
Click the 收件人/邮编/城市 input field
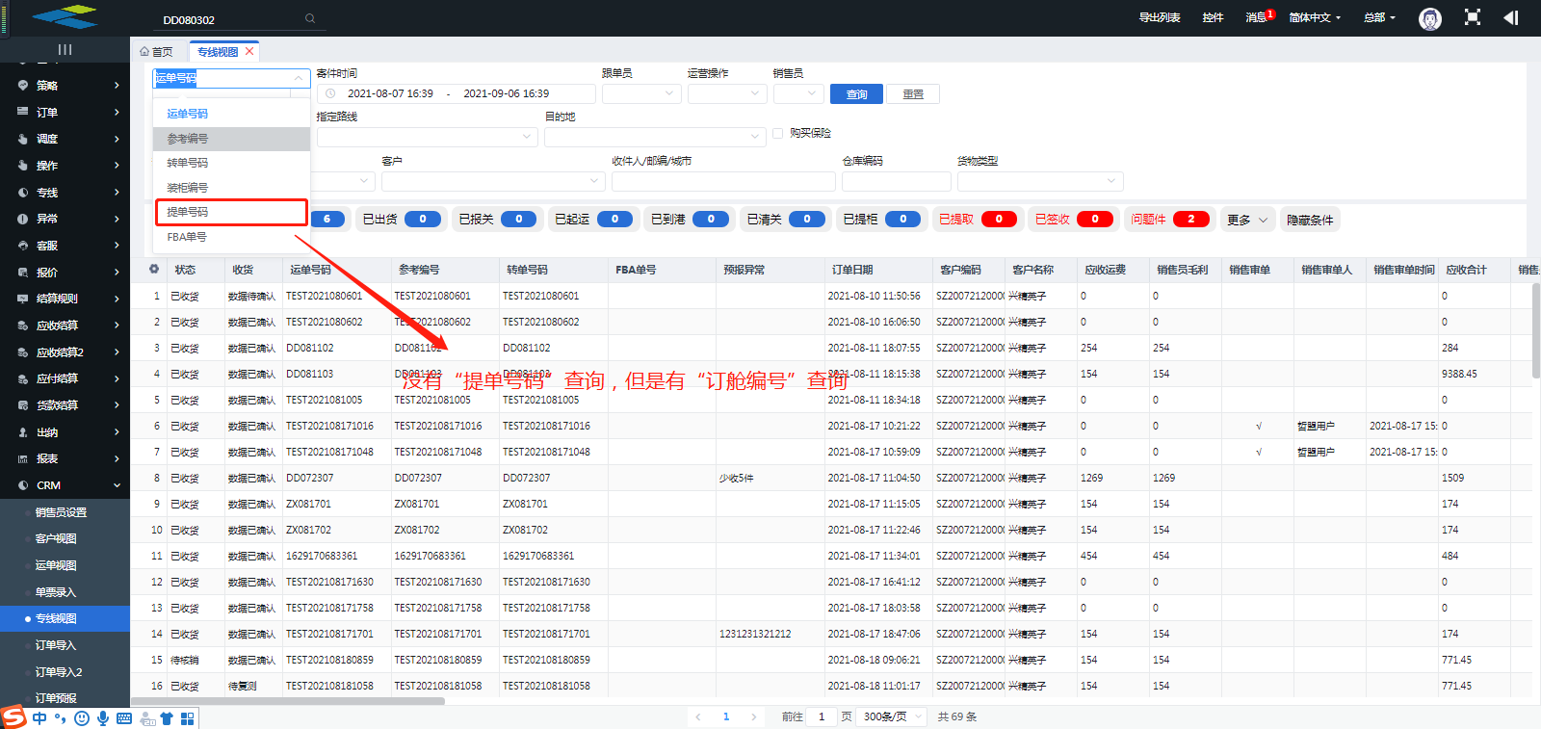coord(723,181)
